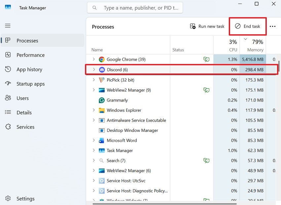Screen dimensions: 281x205
Task: Click efficiency leaf icon on Google Chrome row
Action: tap(206, 59)
